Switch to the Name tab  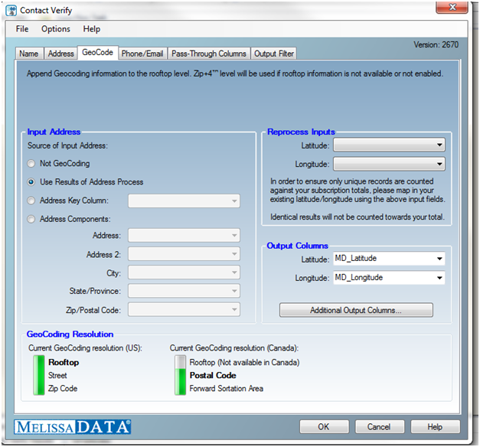[x=29, y=54]
